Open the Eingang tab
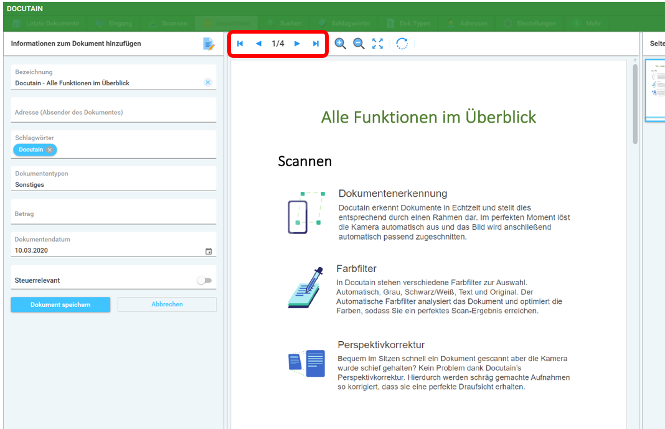 point(115,23)
